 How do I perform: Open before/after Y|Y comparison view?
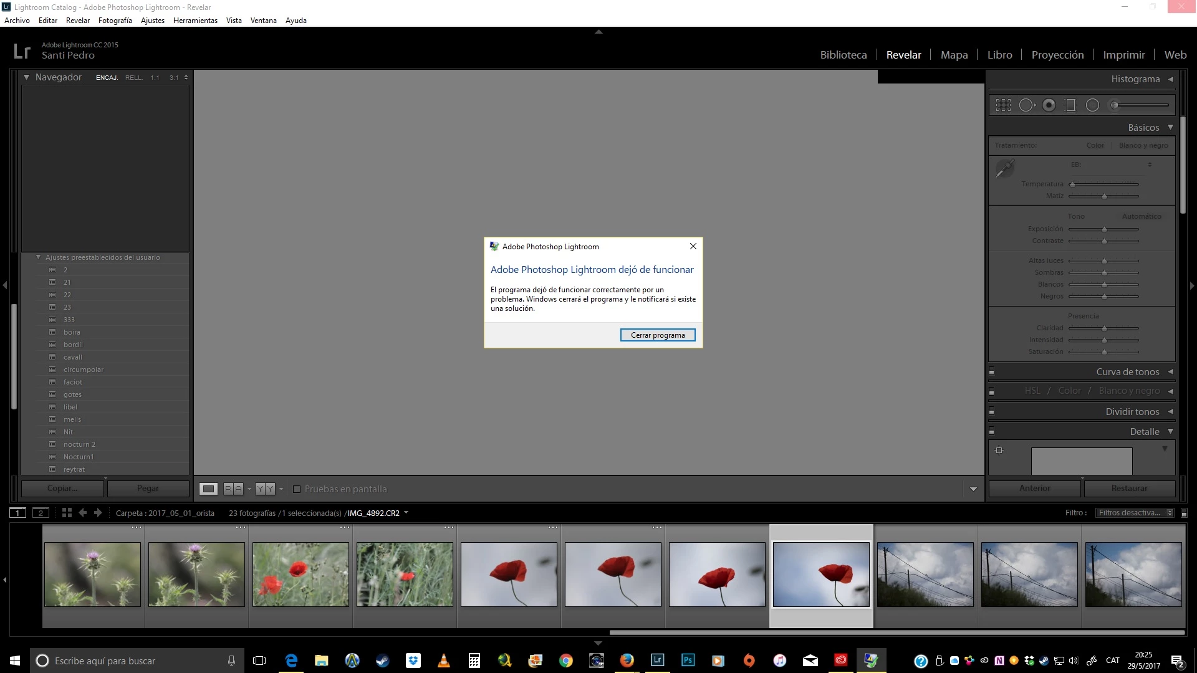(x=265, y=489)
